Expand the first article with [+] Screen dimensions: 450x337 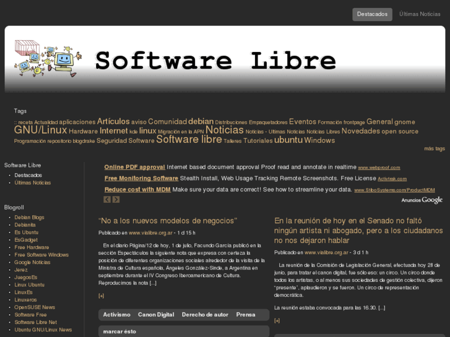pyautogui.click(x=101, y=296)
